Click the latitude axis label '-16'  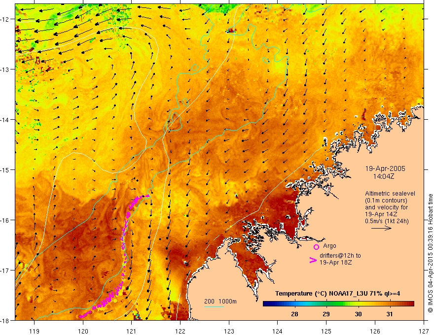[5, 220]
